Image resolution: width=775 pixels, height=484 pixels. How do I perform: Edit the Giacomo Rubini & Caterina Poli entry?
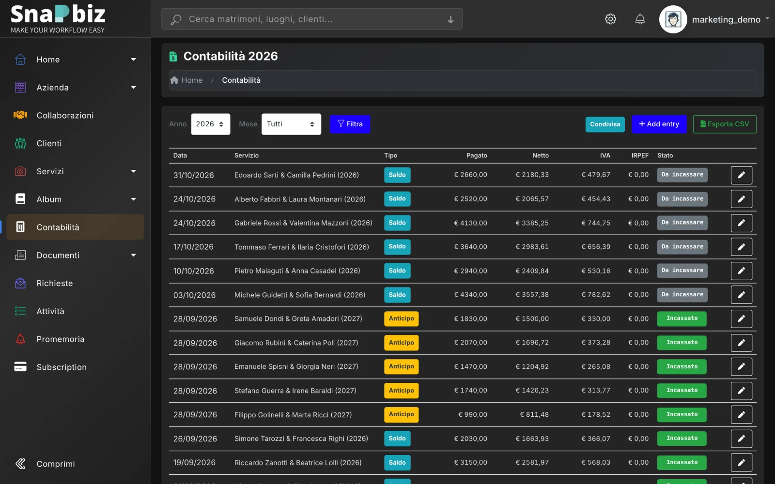(x=741, y=343)
